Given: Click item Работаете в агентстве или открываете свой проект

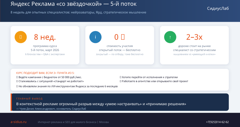Looking at the screenshot, I should [154, 81].
